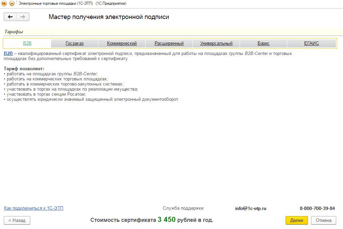Proceed with the yellow Далее button
The height and width of the screenshot is (229, 343).
[x=297, y=220]
